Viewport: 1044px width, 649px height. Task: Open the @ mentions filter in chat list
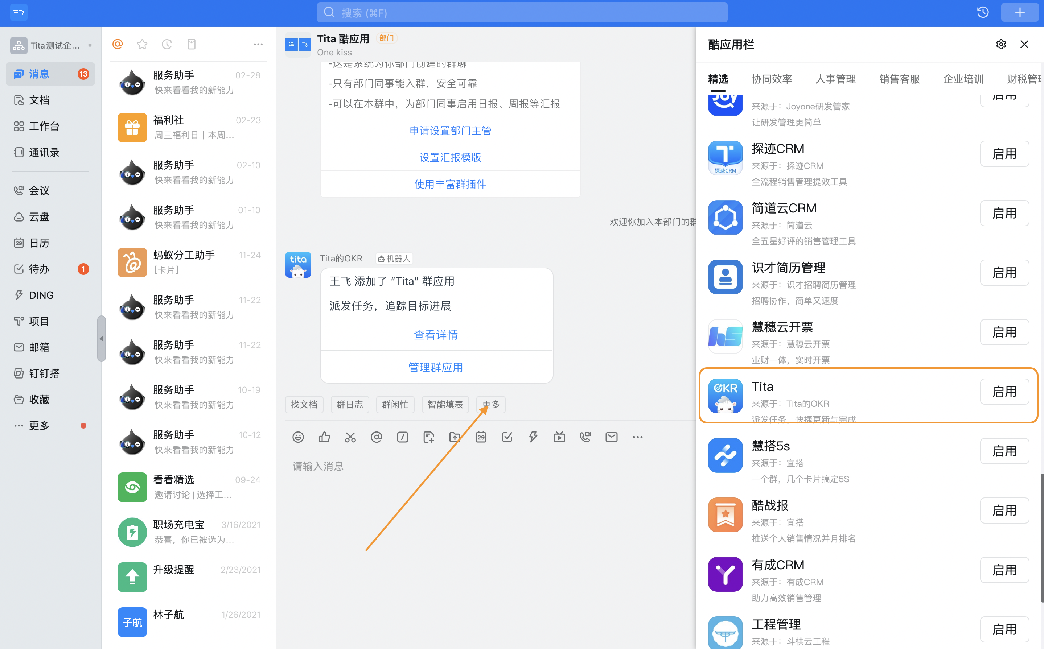[x=118, y=44]
